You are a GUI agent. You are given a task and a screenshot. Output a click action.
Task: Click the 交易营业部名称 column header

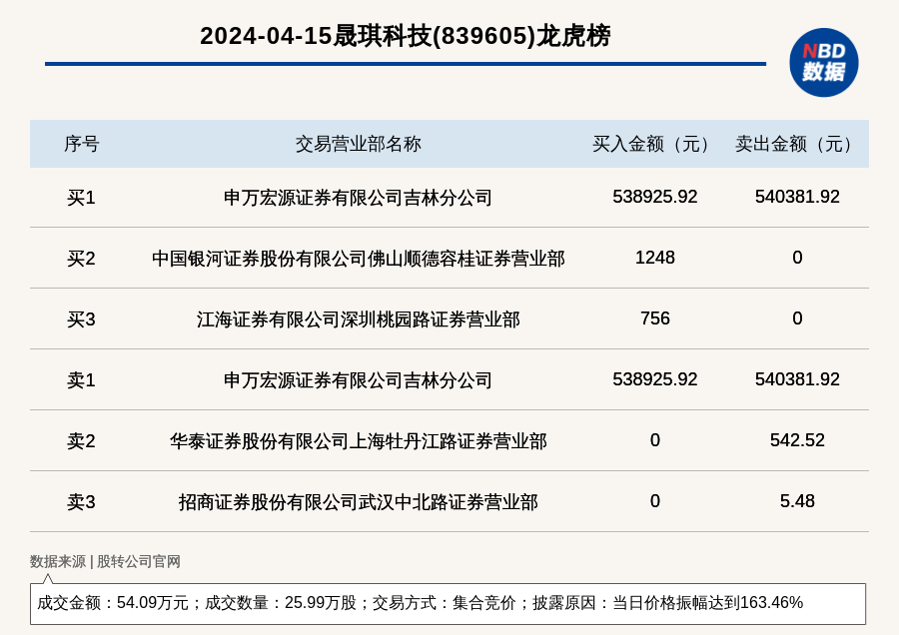(359, 144)
